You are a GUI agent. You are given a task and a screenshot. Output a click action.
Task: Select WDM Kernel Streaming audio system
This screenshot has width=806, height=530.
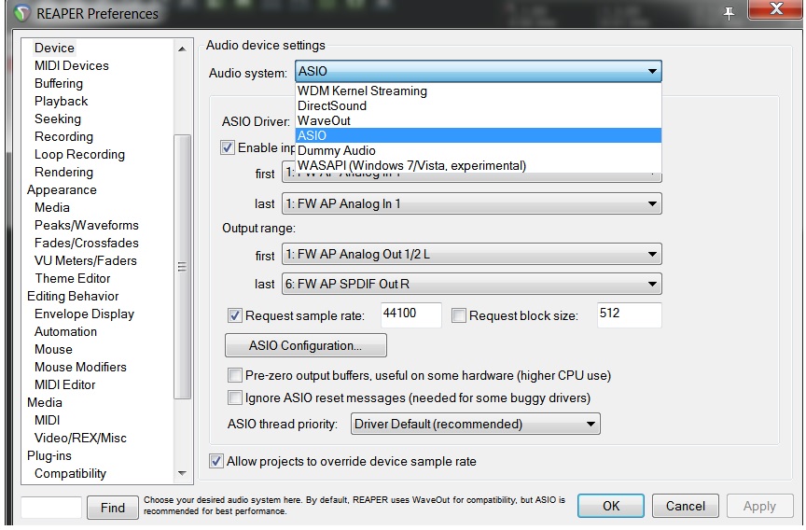pos(479,91)
